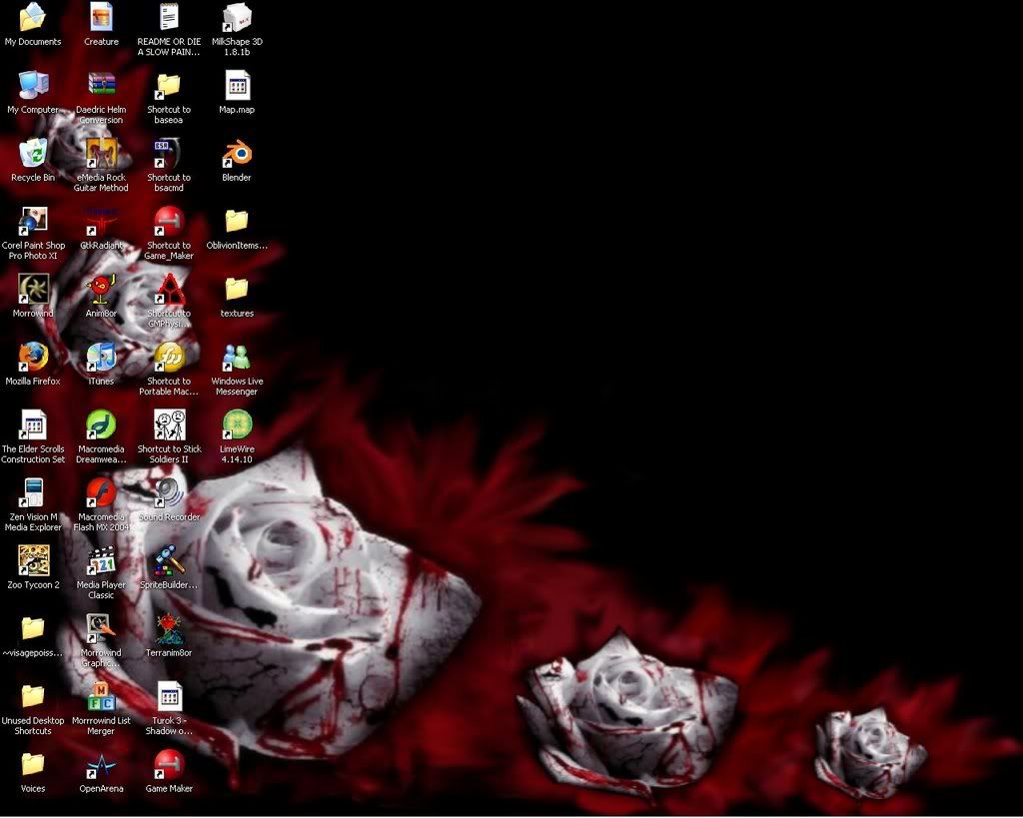Screen dimensions: 1023x818
Task: Click the Blender shortcut icon
Action: tap(237, 153)
